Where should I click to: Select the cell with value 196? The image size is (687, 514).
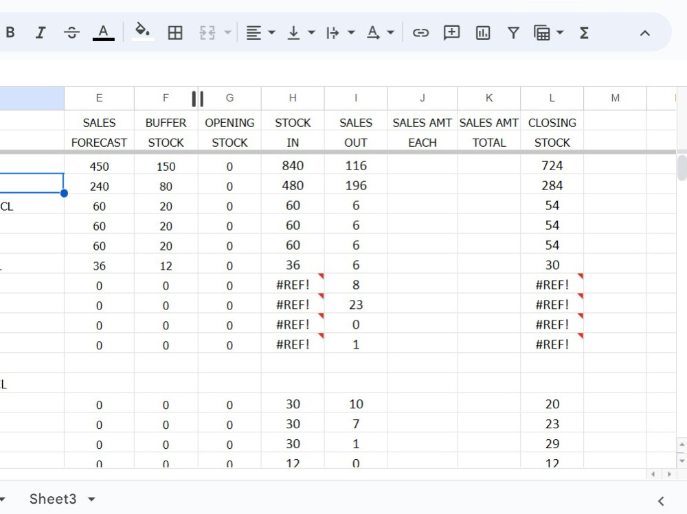click(356, 186)
